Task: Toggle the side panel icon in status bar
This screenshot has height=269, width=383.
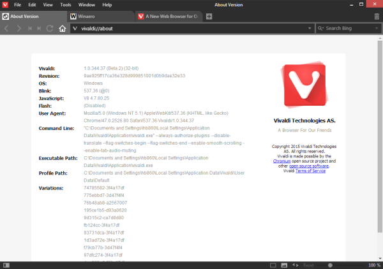Action: click(6, 265)
